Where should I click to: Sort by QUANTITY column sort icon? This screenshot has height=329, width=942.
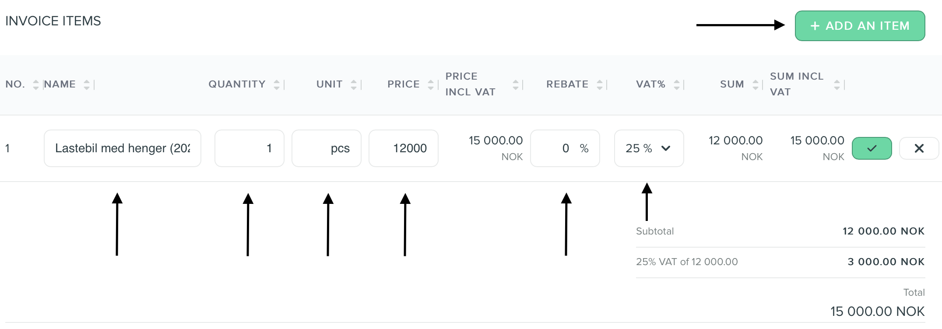point(277,84)
